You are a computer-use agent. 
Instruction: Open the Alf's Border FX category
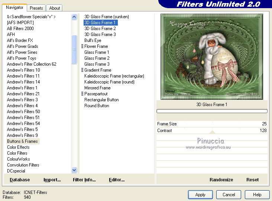(20, 40)
